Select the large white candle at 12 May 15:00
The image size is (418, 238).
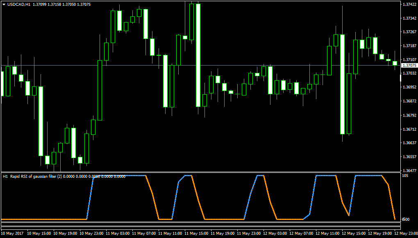point(342,84)
